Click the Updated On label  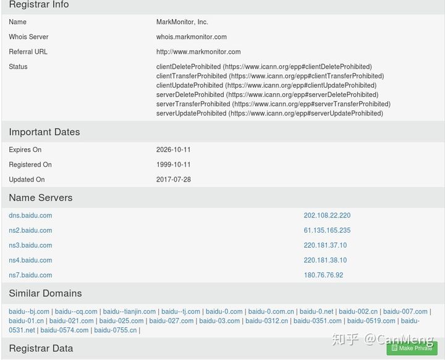27,180
